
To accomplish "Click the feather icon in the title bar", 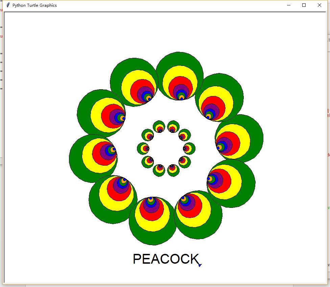I will coord(8,5).
